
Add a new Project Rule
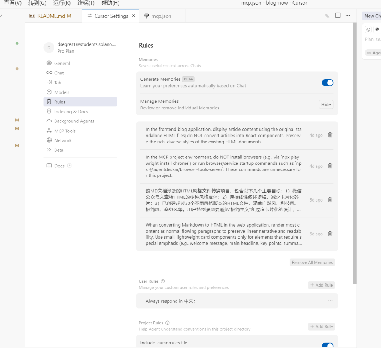point(321,326)
